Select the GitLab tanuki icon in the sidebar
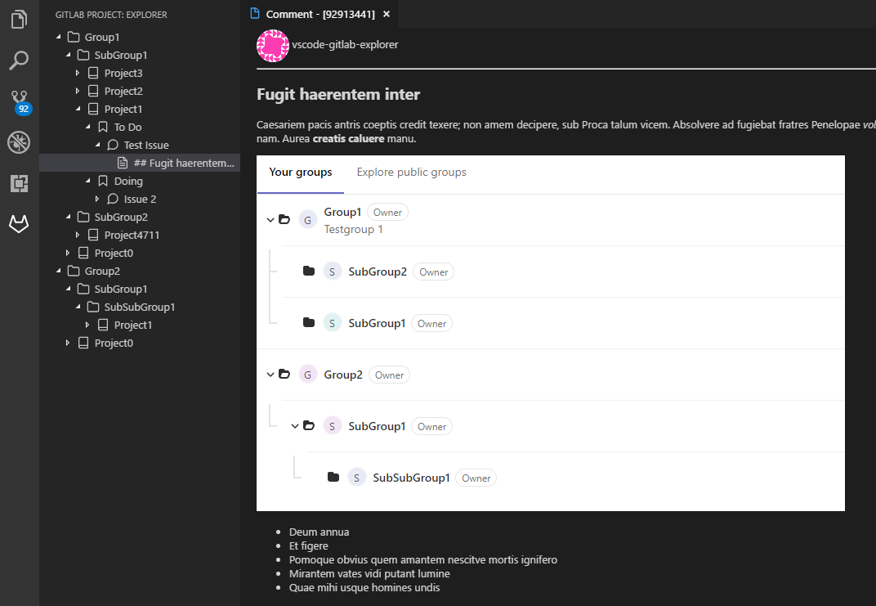Viewport: 876px width, 606px height. [x=18, y=223]
